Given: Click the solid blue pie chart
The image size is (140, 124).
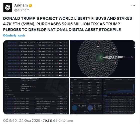Looking at the screenshot, I should click(x=75, y=108).
